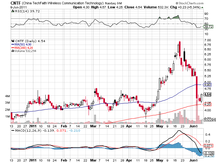Click the last price tag 4.54
The image size is (216, 163).
[x=207, y=94]
